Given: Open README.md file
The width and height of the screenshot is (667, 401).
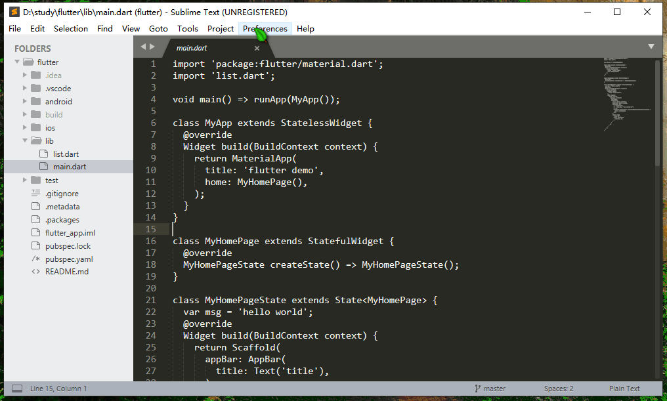Looking at the screenshot, I should point(67,271).
